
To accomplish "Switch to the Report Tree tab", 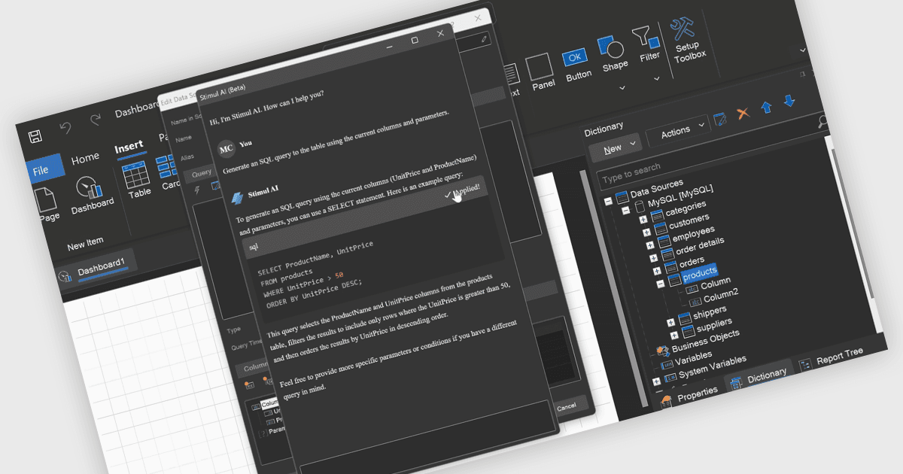I will point(831,359).
